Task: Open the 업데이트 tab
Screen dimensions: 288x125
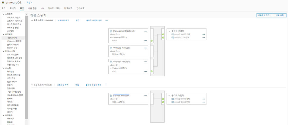Action: coord(80,8)
